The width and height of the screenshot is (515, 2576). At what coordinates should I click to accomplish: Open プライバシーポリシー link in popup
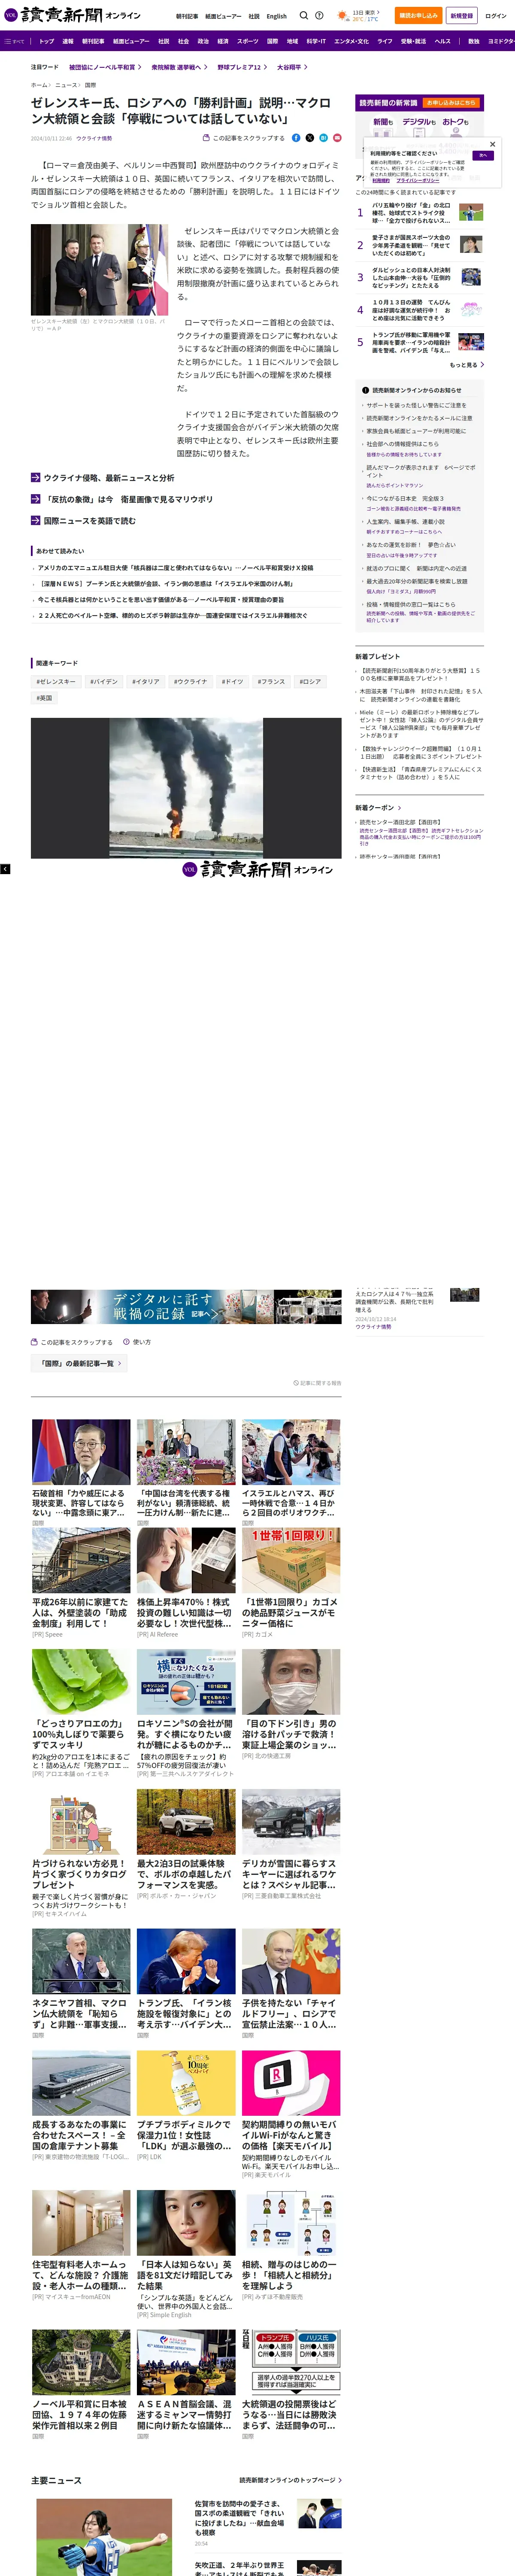pos(417,180)
